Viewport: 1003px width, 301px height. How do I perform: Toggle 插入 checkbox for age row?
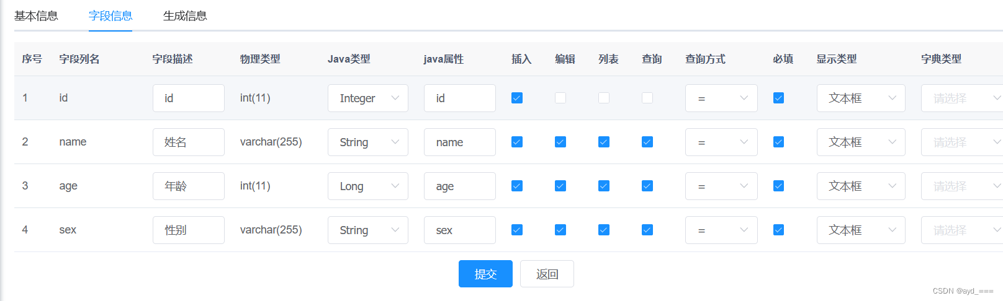click(517, 186)
